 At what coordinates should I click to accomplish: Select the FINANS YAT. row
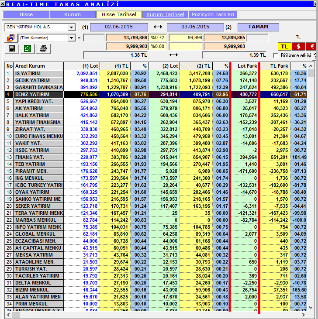click(x=156, y=157)
